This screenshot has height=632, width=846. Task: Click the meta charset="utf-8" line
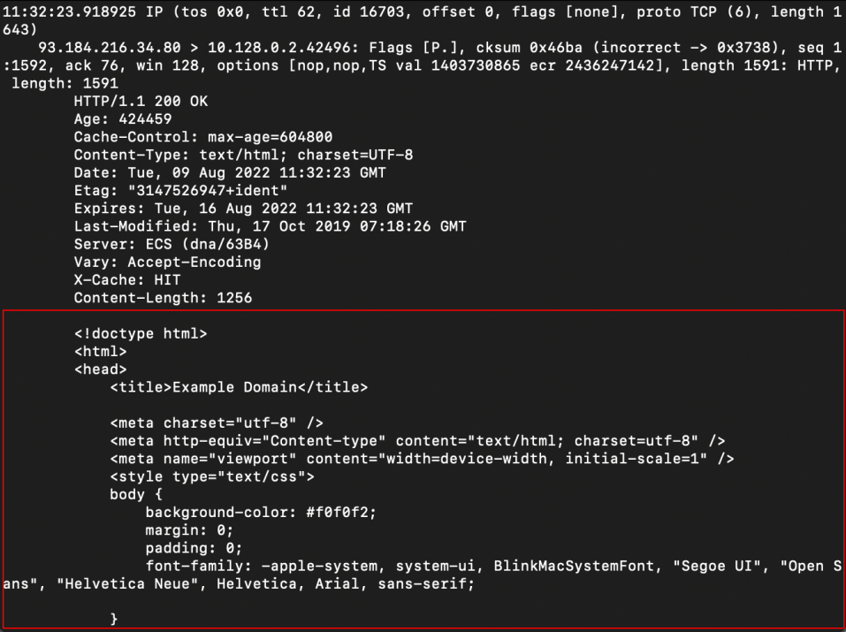click(223, 423)
